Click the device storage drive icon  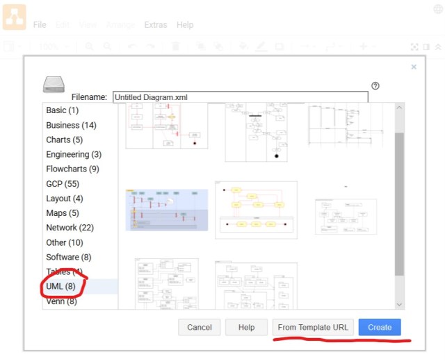coord(55,84)
